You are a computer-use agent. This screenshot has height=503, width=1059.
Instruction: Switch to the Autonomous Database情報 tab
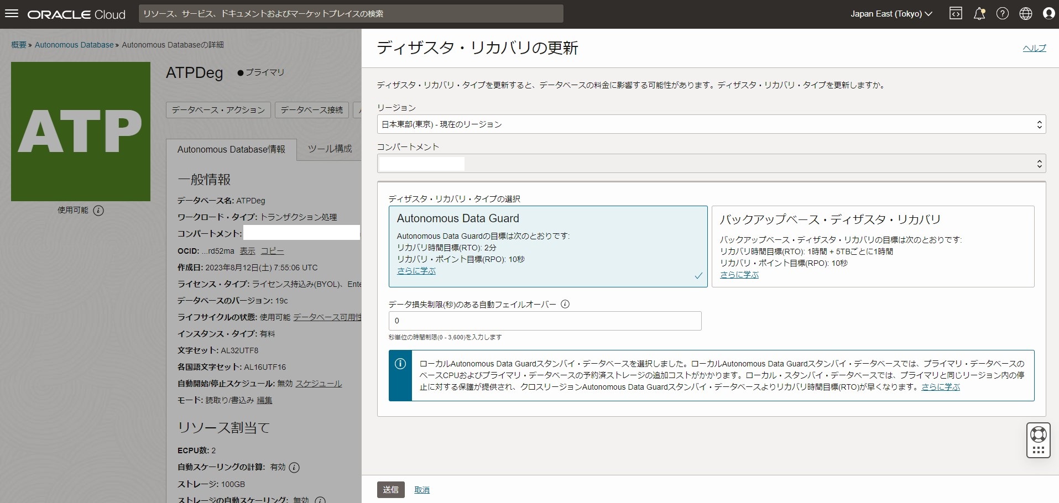[x=231, y=149]
